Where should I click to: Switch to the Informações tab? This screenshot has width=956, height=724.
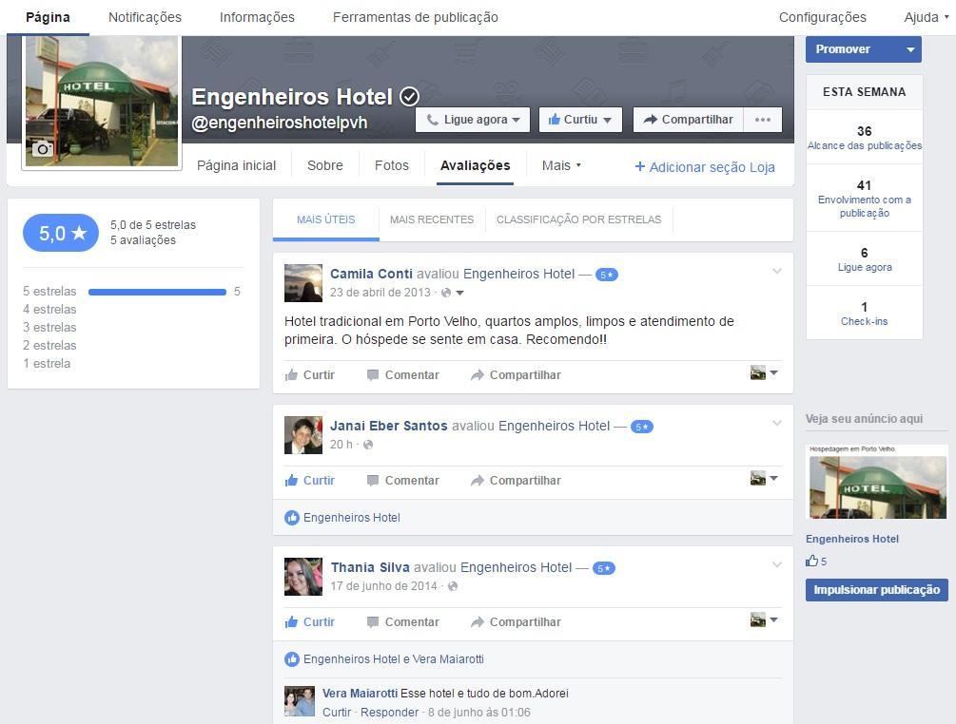[x=257, y=17]
